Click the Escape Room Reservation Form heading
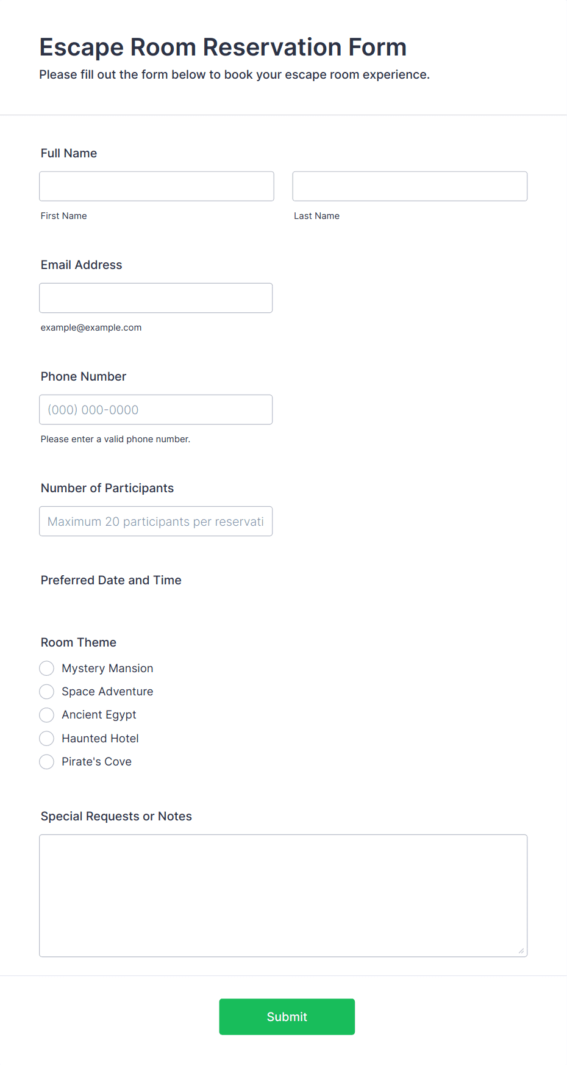Image resolution: width=567 pixels, height=1065 pixels. [223, 47]
